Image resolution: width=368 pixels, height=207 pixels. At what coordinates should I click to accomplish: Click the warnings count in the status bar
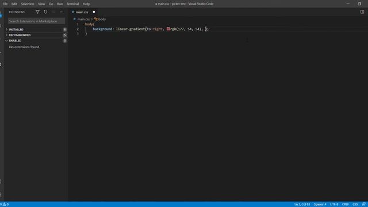point(6,204)
